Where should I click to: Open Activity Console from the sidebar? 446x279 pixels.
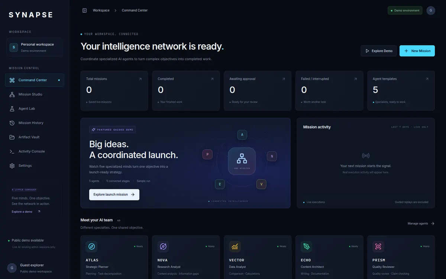35,151
